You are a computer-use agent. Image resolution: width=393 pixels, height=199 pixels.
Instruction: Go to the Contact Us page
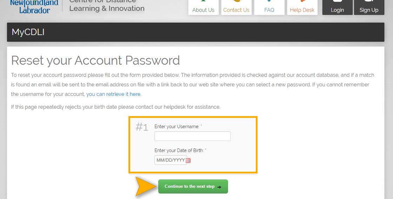click(236, 7)
